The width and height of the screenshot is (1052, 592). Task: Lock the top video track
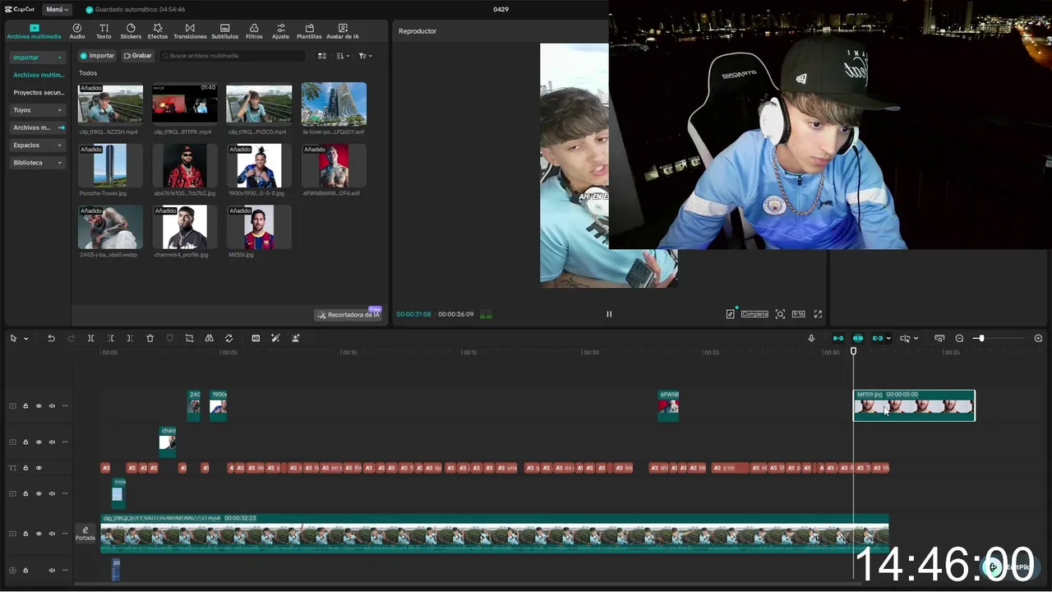25,406
